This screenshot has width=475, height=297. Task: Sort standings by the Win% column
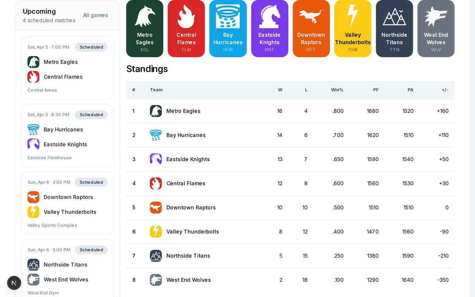[x=337, y=90]
